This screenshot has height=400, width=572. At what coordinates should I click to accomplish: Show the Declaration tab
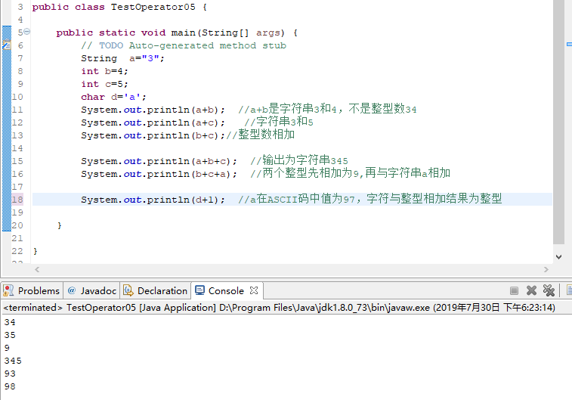click(156, 291)
